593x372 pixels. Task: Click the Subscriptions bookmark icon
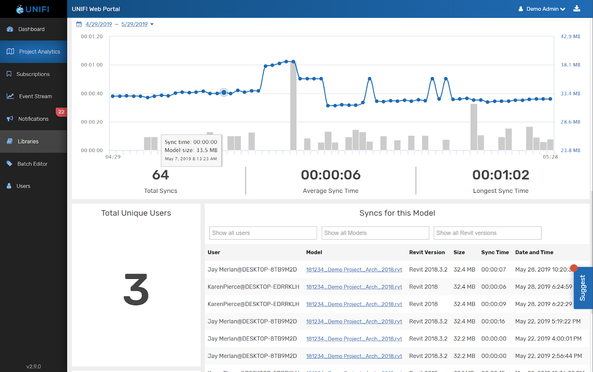coord(9,74)
